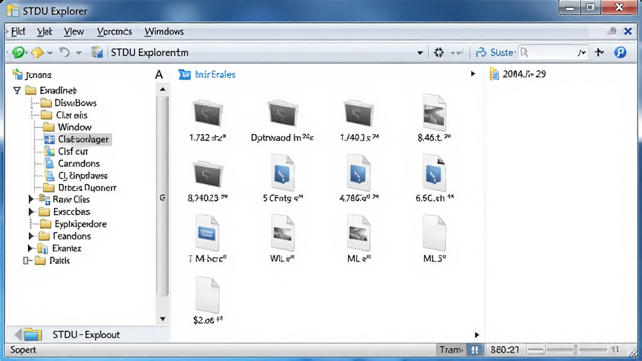The width and height of the screenshot is (642, 361).
Task: Select the Clafaoolager tree item
Action: (77, 139)
